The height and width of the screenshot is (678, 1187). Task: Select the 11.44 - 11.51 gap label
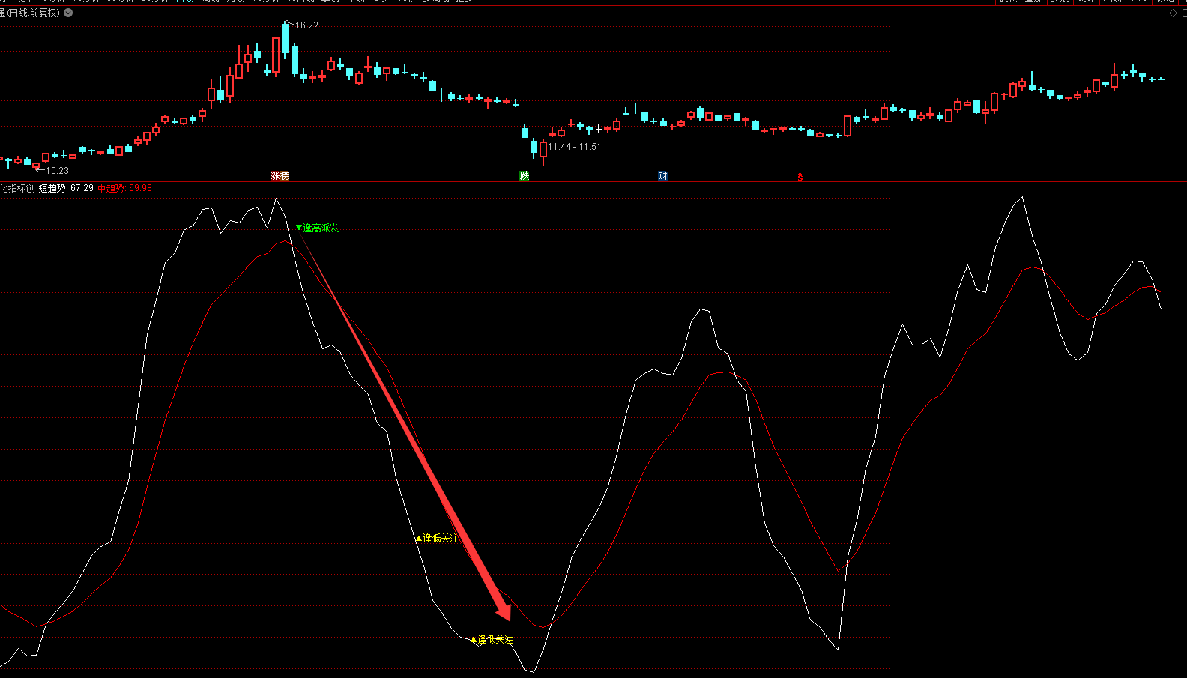tap(574, 147)
